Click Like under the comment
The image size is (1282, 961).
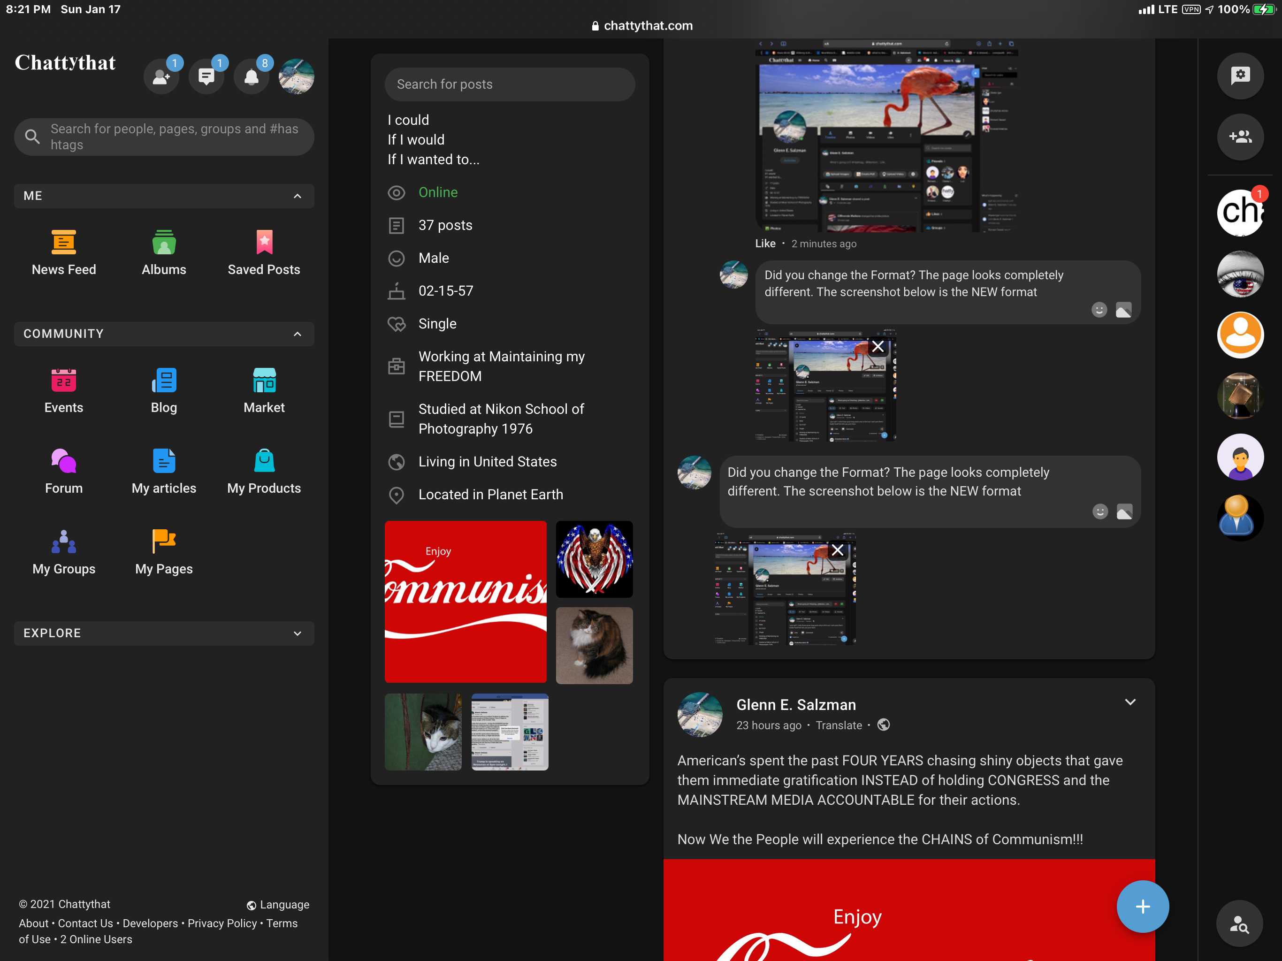coord(765,244)
